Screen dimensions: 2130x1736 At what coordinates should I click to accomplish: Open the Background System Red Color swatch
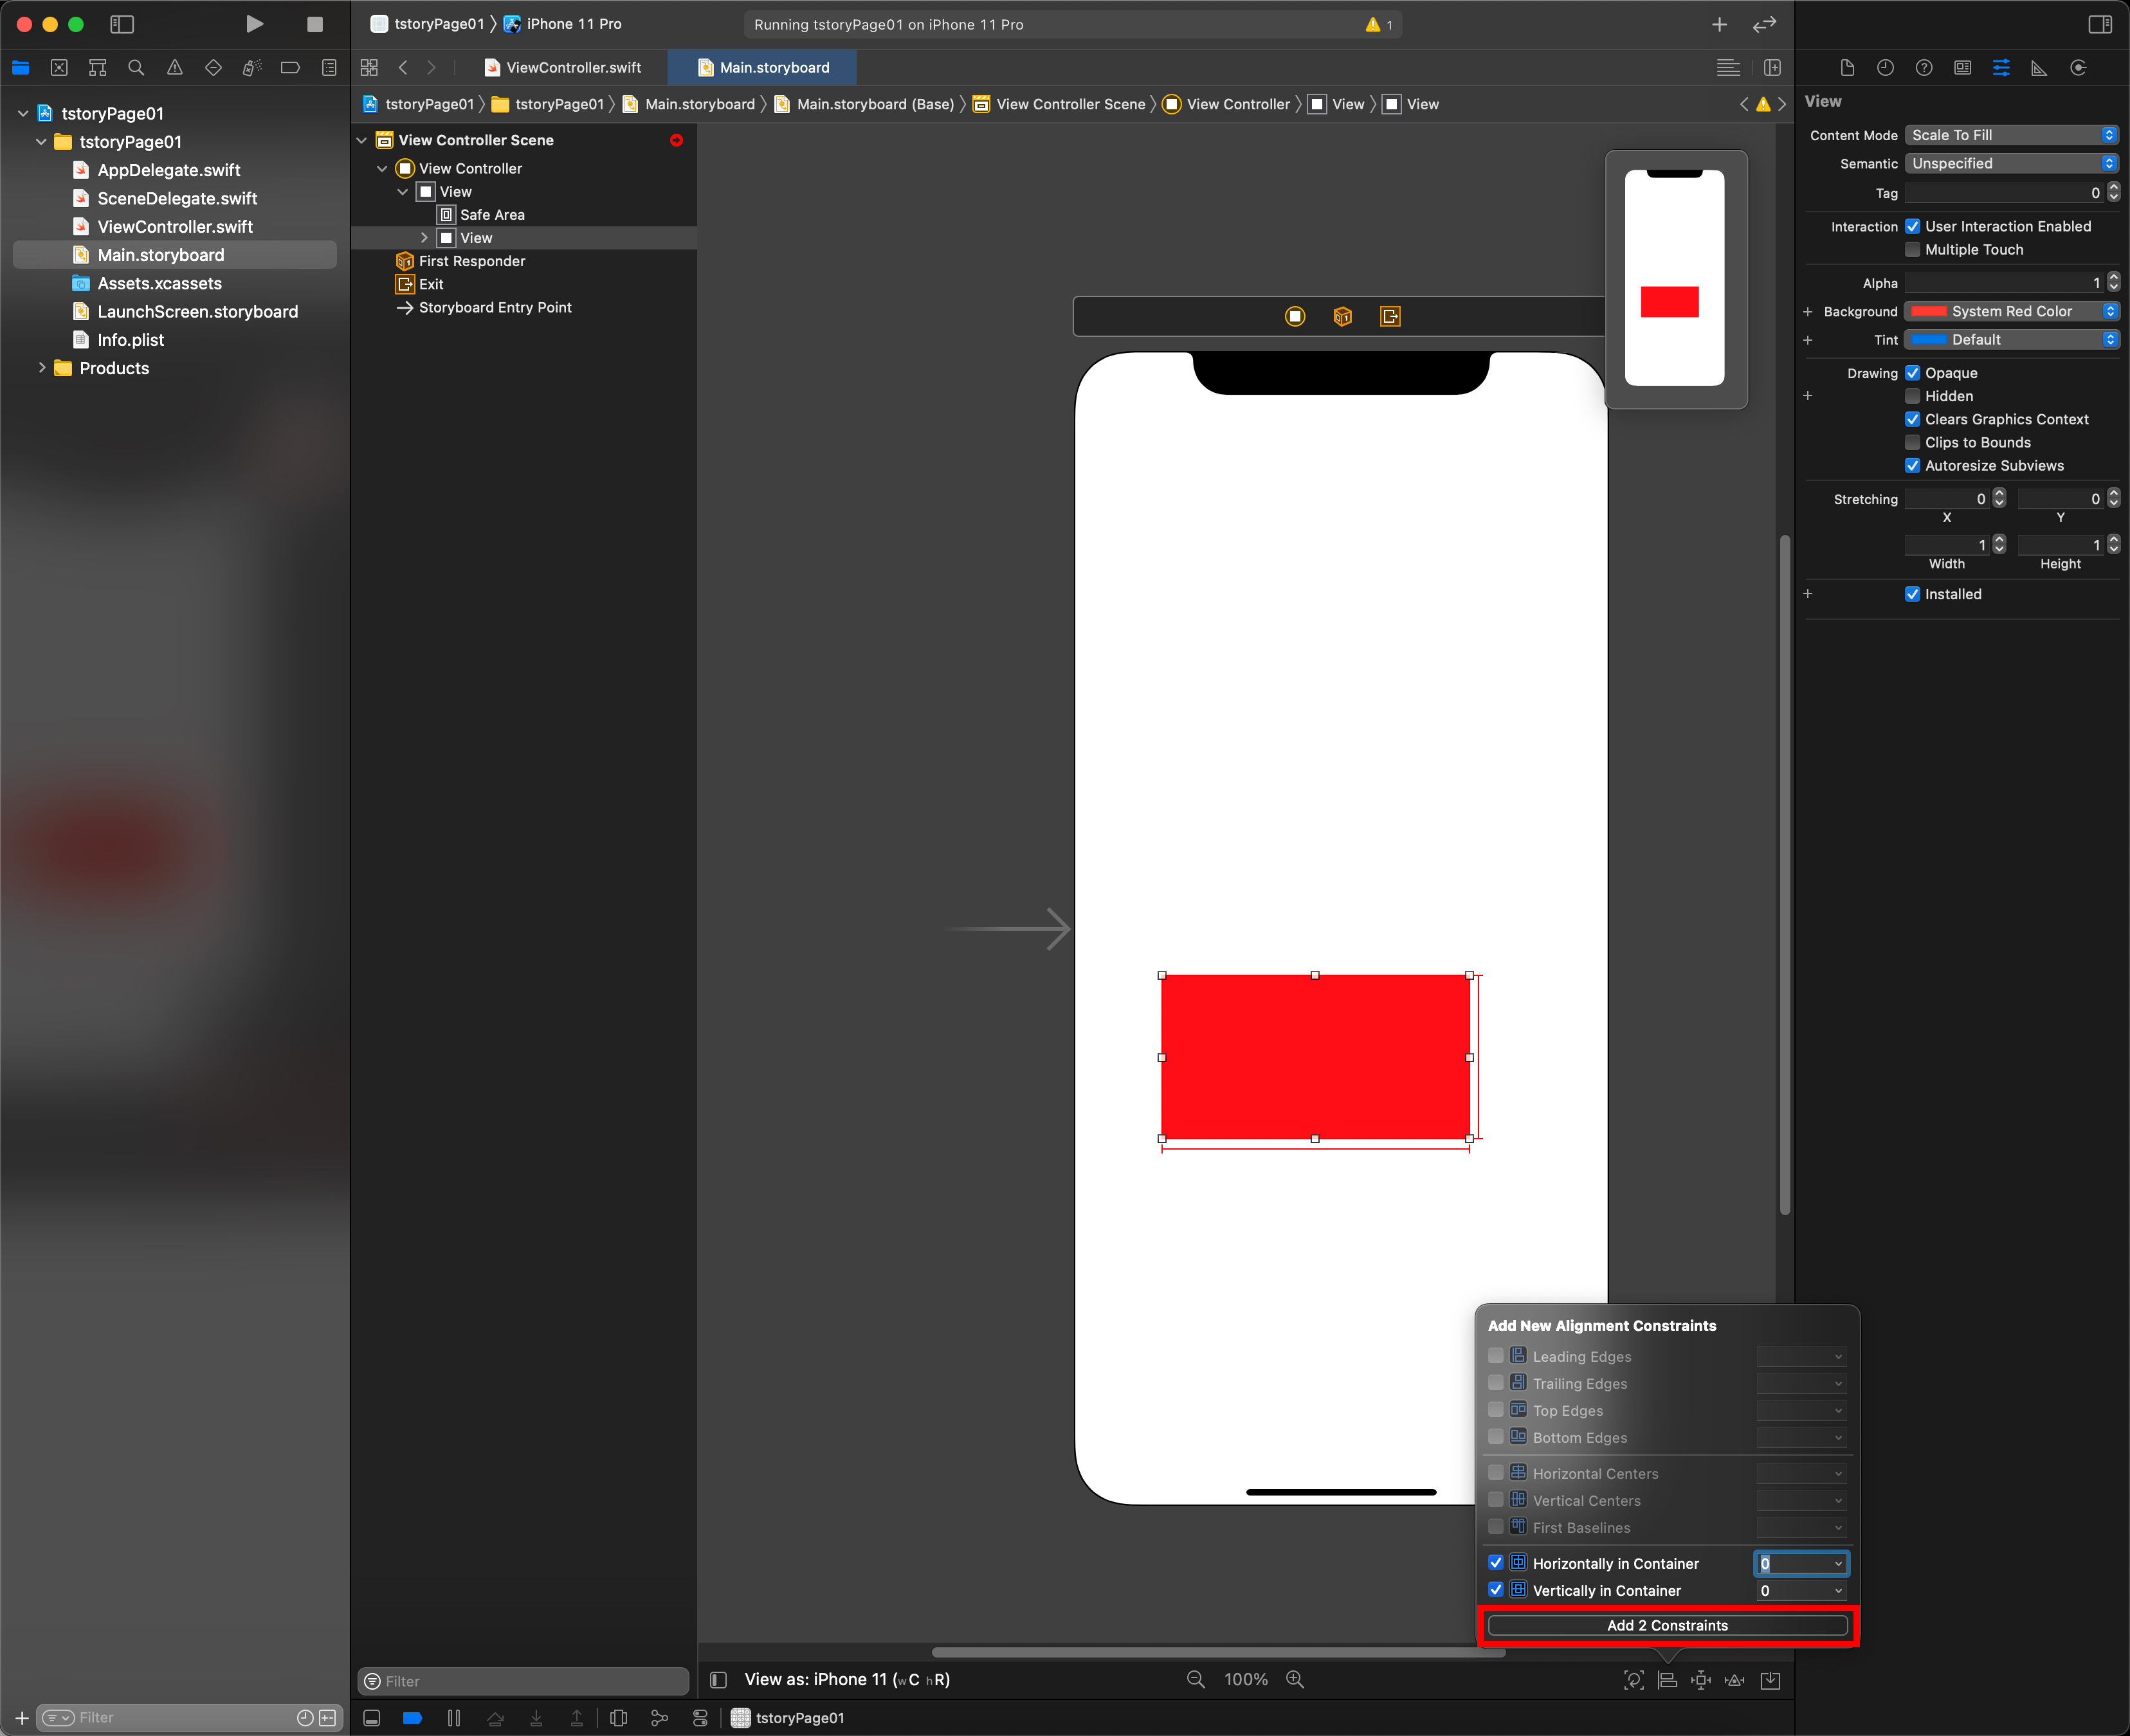pos(1929,311)
